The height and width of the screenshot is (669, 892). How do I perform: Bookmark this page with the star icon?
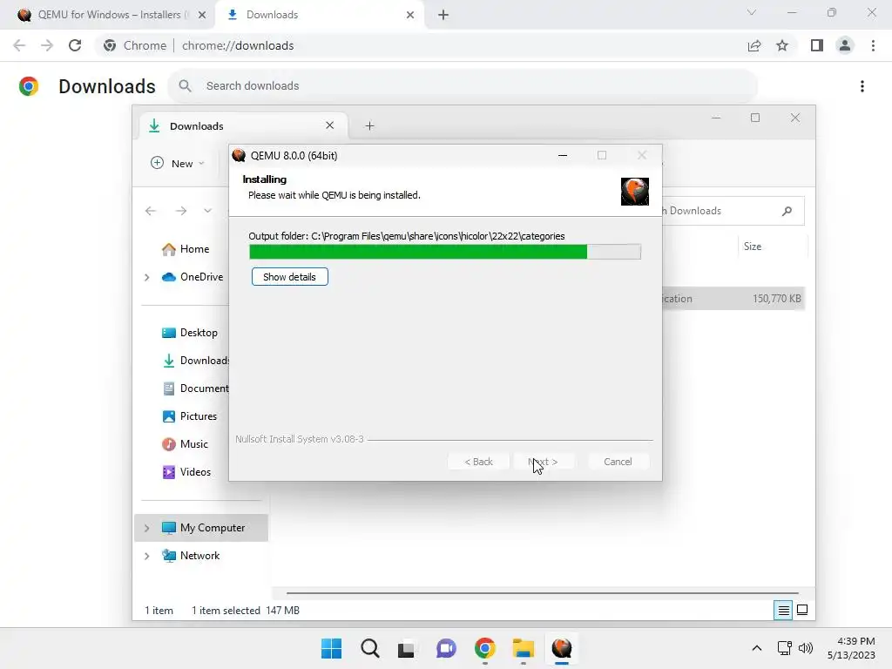(x=782, y=45)
